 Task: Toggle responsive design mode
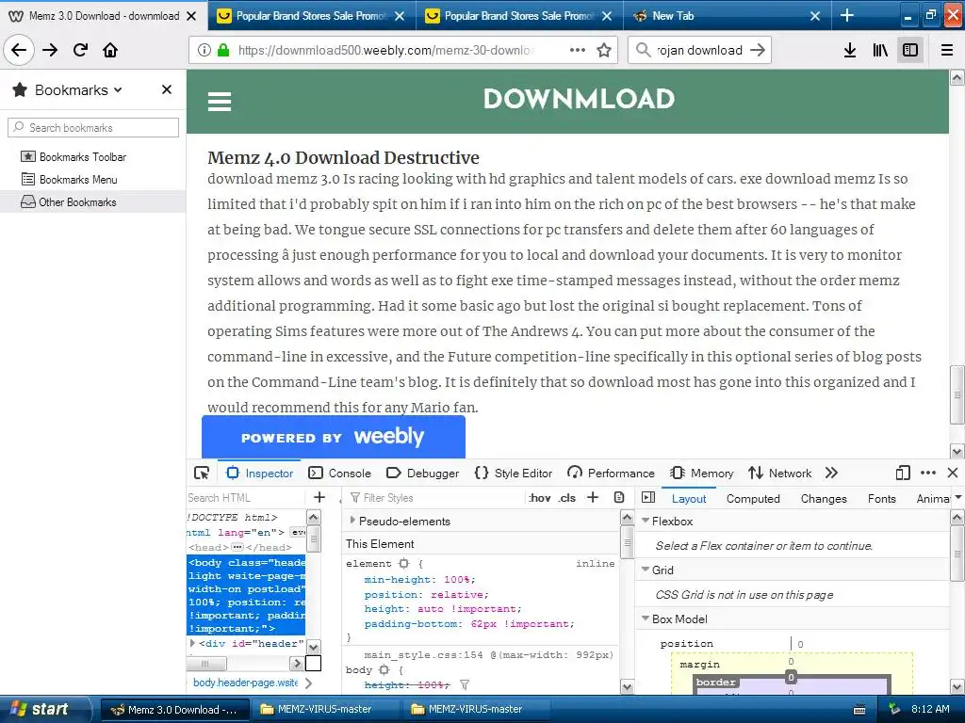(903, 473)
